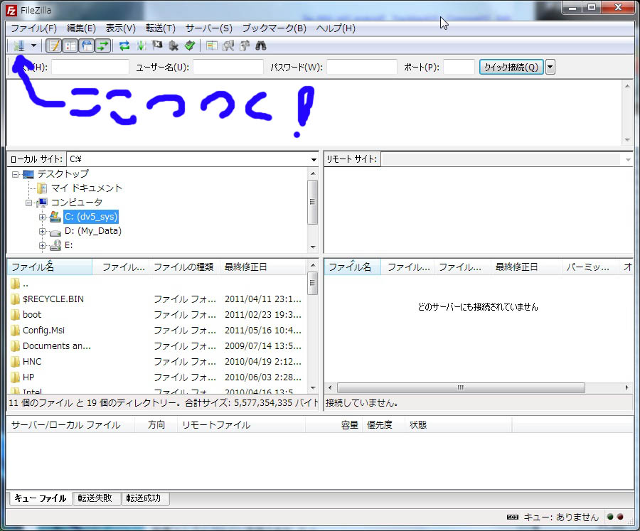Focus the host (H) input field
Image resolution: width=640 pixels, height=531 pixels.
click(x=90, y=67)
